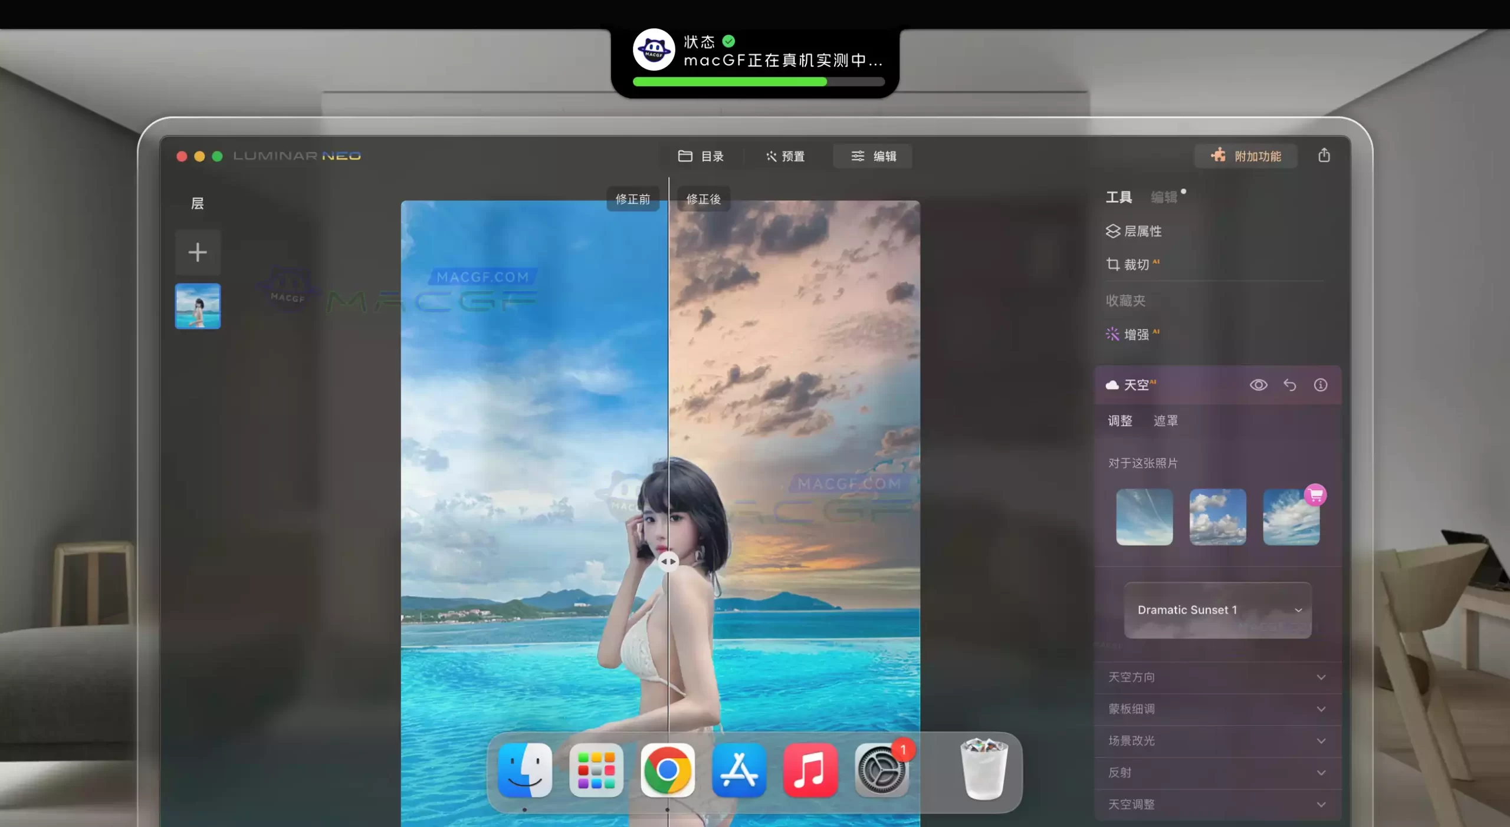The width and height of the screenshot is (1510, 827).
Task: Reset the Sky AI tool with undo arrow
Action: pos(1289,385)
